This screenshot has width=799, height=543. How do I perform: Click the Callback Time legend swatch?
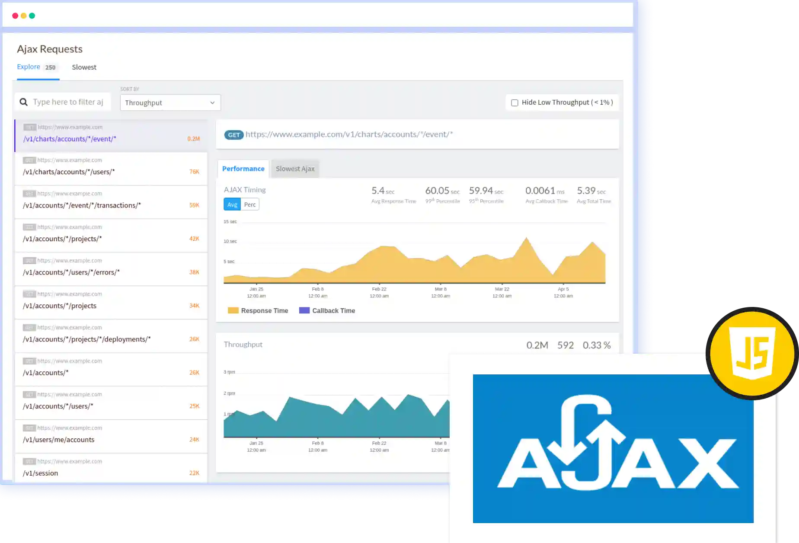304,310
